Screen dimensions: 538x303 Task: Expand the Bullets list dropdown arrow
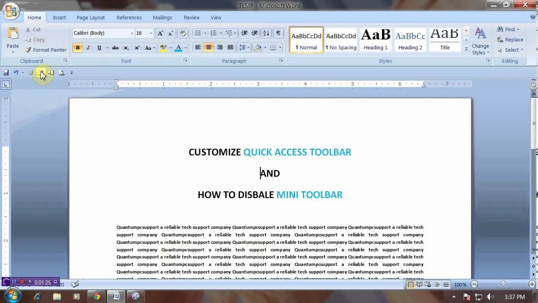[x=205, y=33]
